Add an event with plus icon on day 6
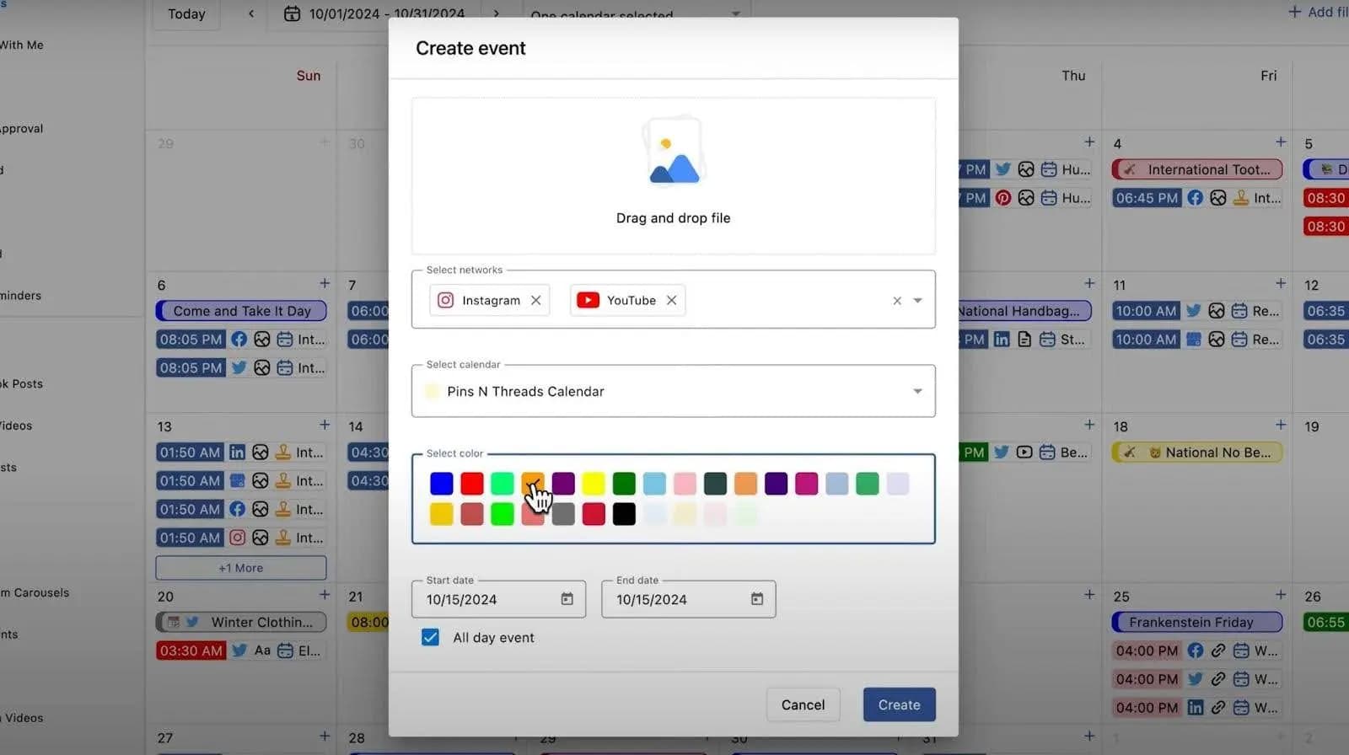The height and width of the screenshot is (755, 1349). tap(325, 283)
